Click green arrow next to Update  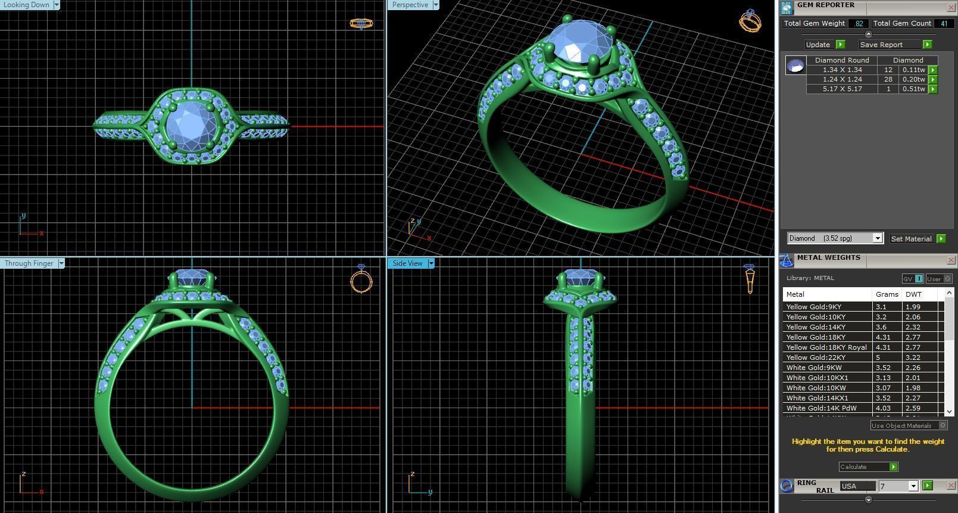click(x=840, y=45)
